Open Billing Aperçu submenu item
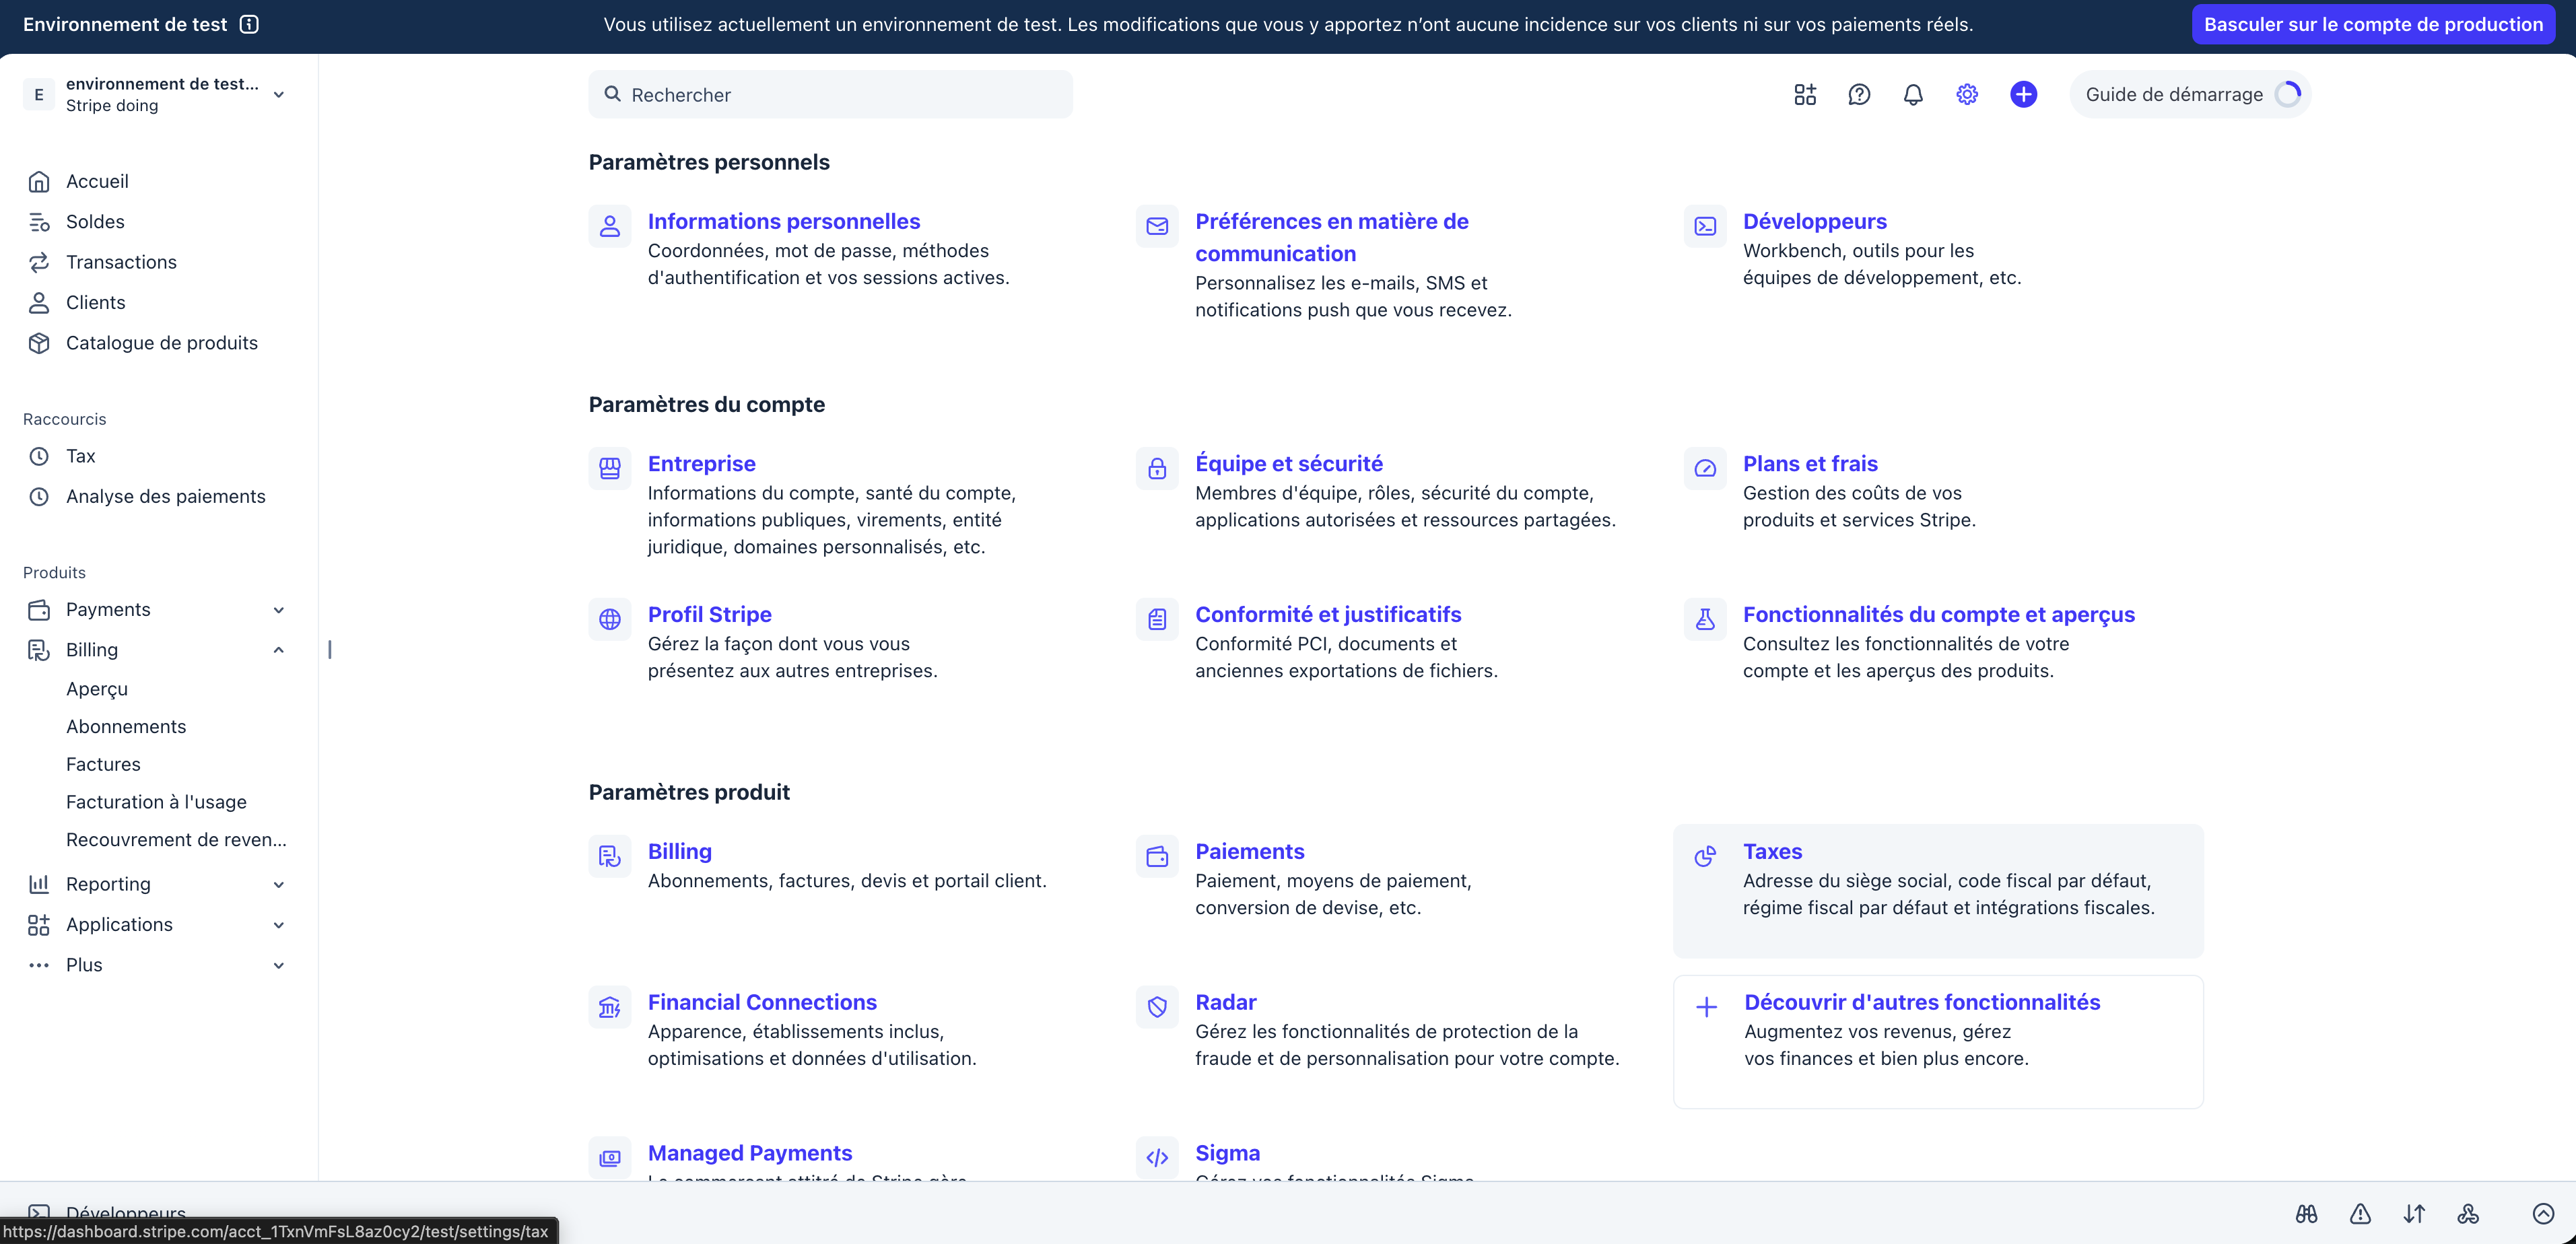Screen dimensions: 2576x1244 coord(97,689)
